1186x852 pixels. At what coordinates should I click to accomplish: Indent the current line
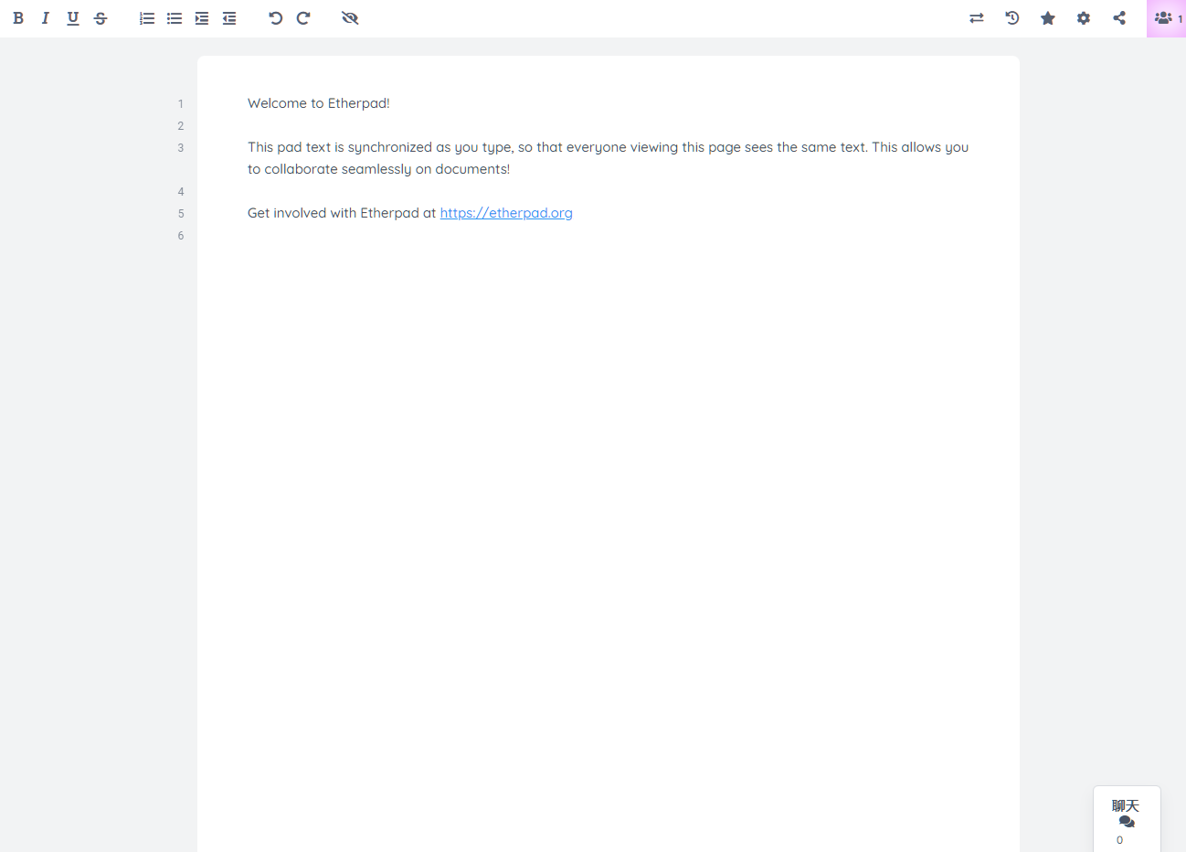pyautogui.click(x=202, y=18)
